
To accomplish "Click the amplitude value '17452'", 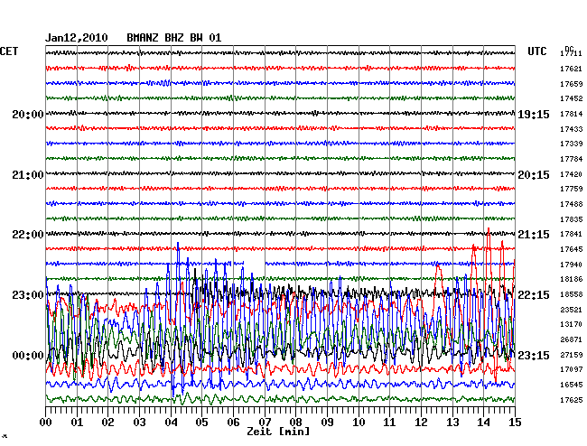I will pyautogui.click(x=572, y=98).
